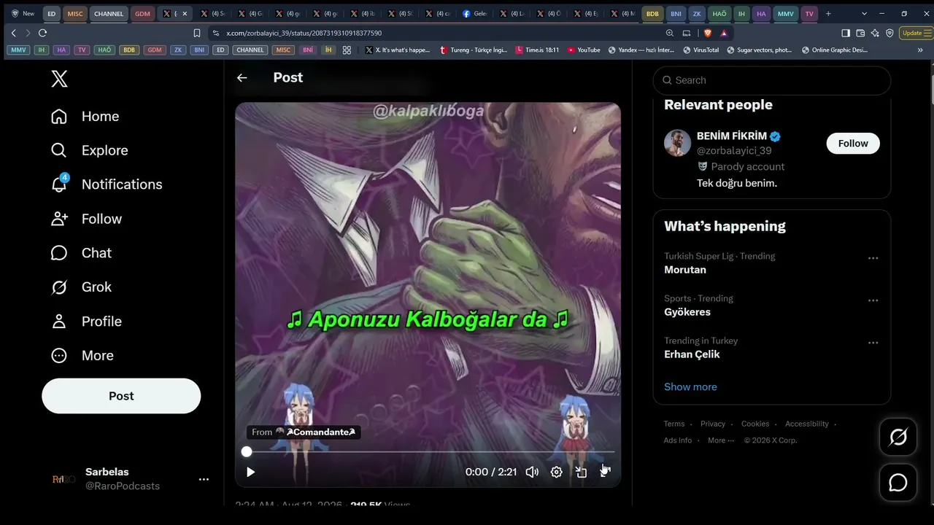Click the address bar URL
This screenshot has width=934, height=525.
pyautogui.click(x=304, y=33)
